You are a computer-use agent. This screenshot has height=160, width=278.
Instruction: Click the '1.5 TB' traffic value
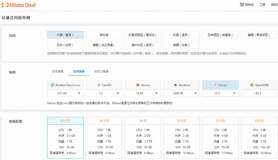pyautogui.click(x=148, y=141)
